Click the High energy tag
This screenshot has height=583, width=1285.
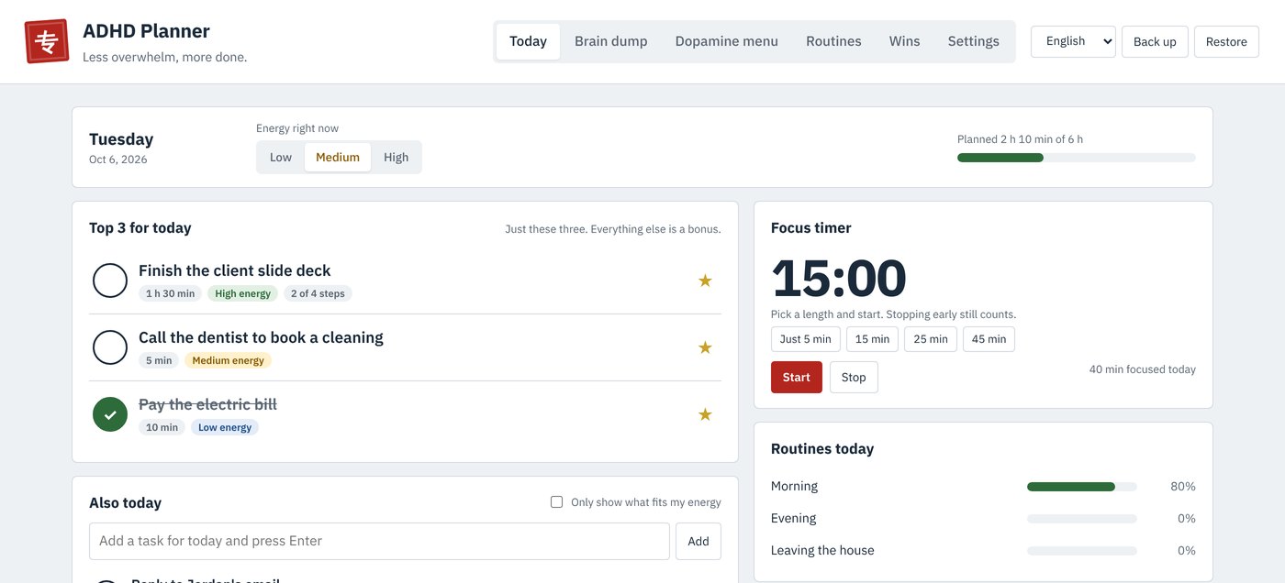tap(242, 293)
